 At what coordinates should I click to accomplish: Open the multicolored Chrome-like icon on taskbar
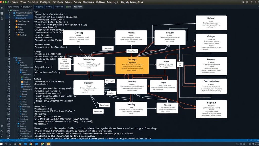[42, 144]
